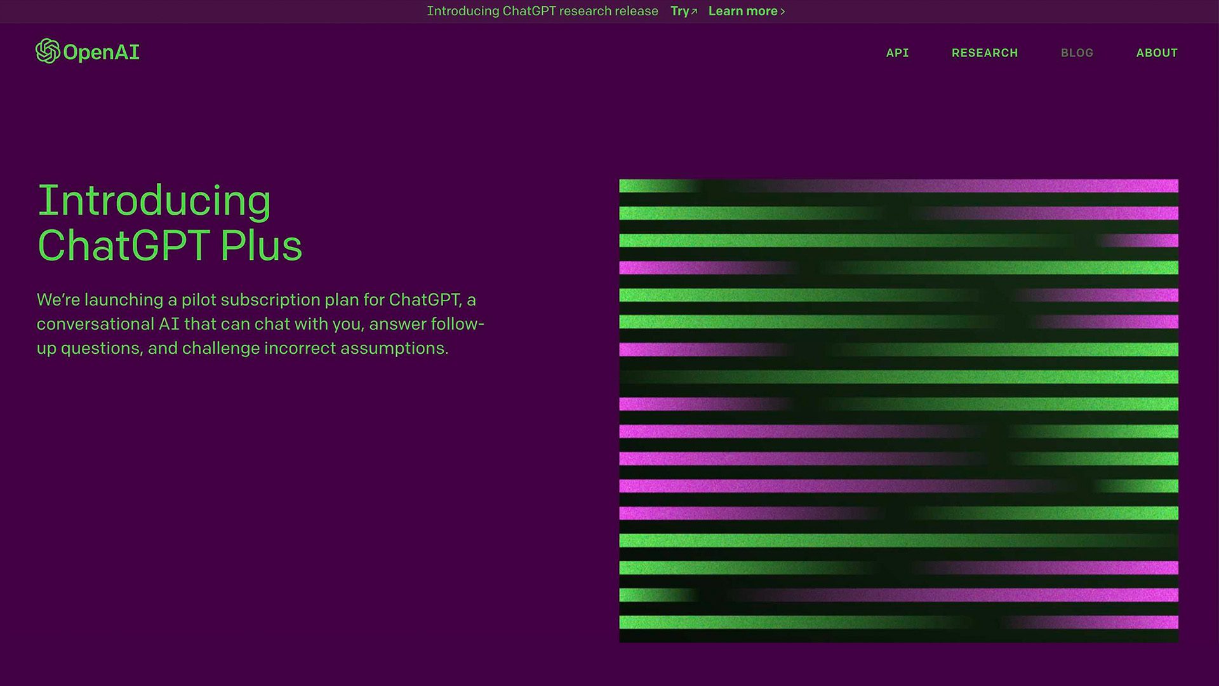The width and height of the screenshot is (1219, 686).
Task: Click the 'Introducing ChatGPT research release' banner text
Action: coord(542,11)
